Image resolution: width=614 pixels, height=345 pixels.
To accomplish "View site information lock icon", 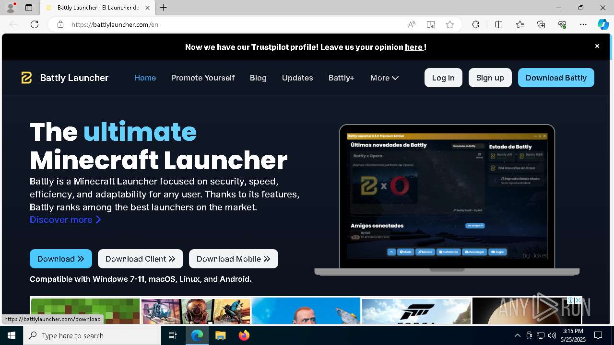I will coord(60,24).
